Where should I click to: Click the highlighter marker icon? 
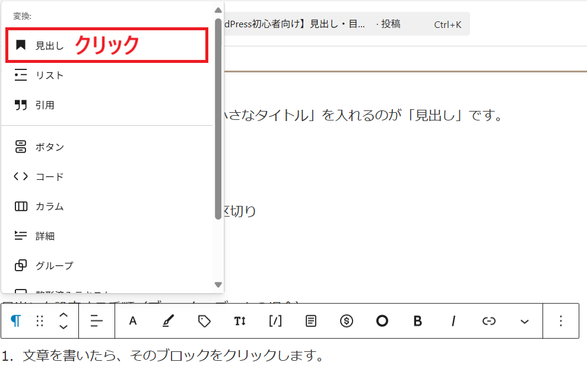[x=169, y=321]
